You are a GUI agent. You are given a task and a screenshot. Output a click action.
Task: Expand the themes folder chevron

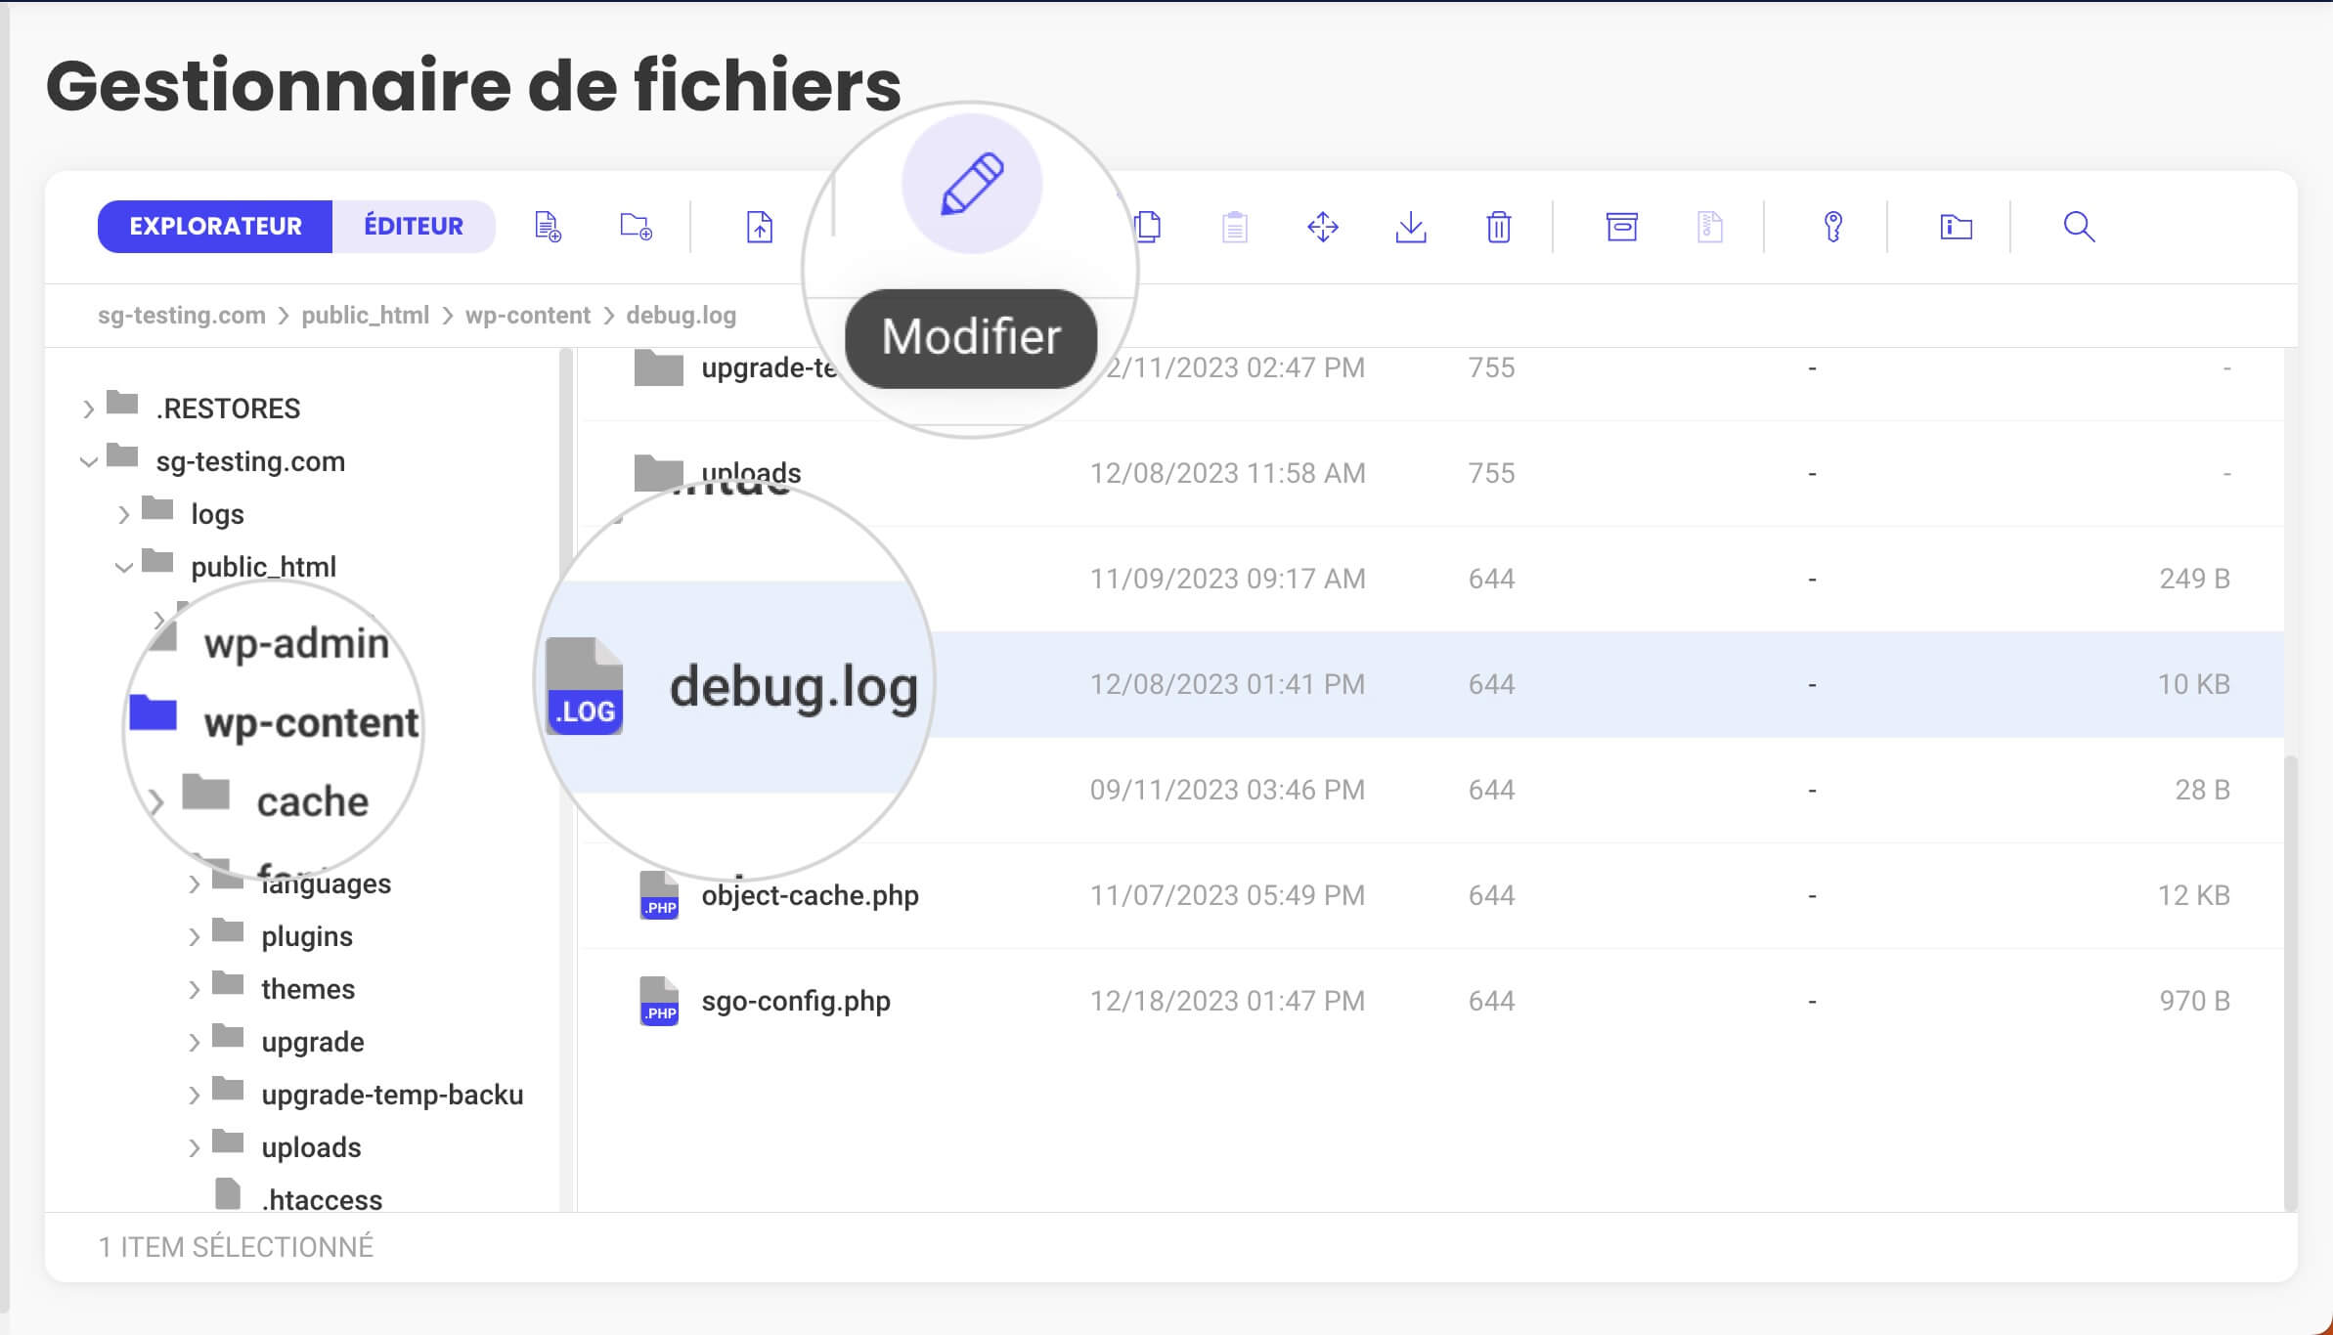[x=195, y=989]
